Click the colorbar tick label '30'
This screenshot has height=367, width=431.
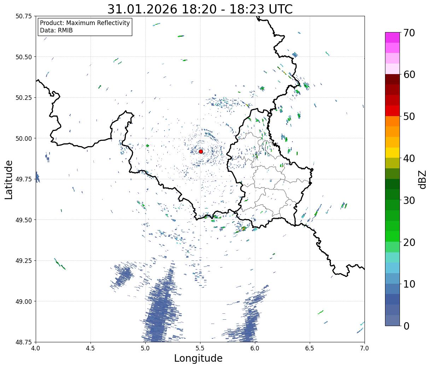click(x=409, y=200)
